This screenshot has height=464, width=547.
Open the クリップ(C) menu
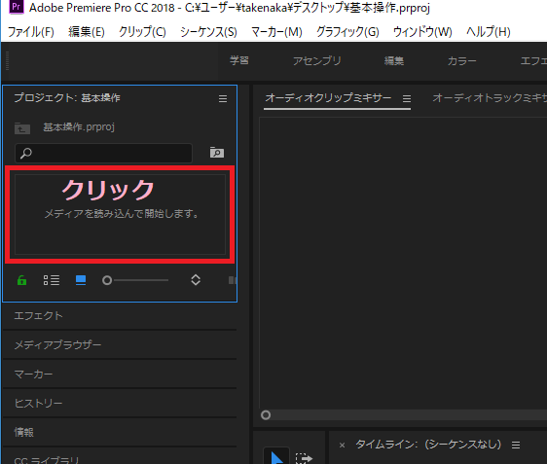(x=142, y=32)
